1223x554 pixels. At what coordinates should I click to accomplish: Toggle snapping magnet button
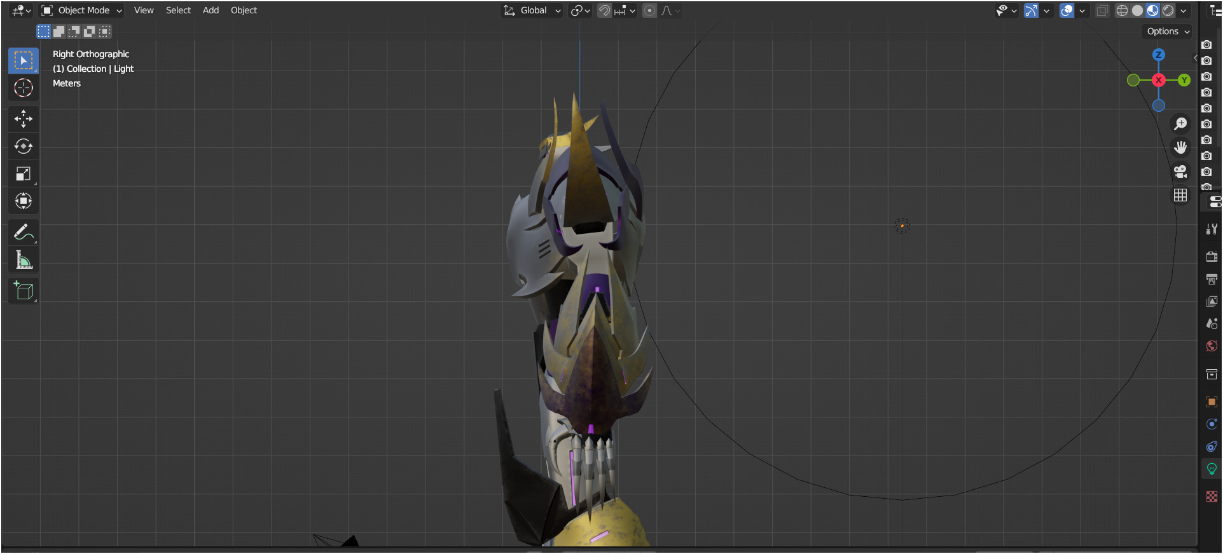604,10
